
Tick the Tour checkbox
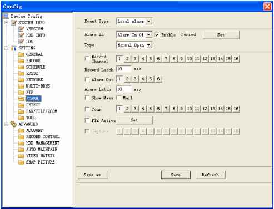pyautogui.click(x=87, y=109)
